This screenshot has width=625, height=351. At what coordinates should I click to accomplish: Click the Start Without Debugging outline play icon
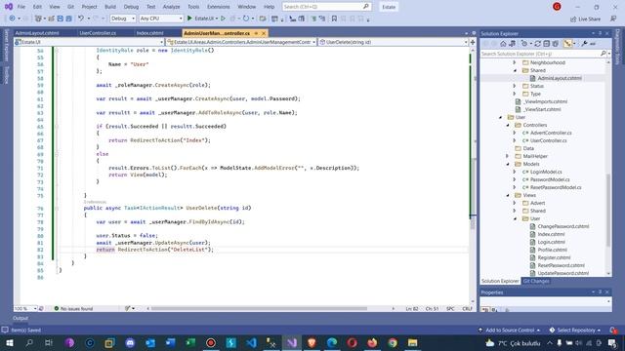coord(223,19)
